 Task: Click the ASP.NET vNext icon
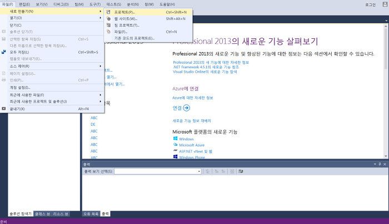pos(176,151)
